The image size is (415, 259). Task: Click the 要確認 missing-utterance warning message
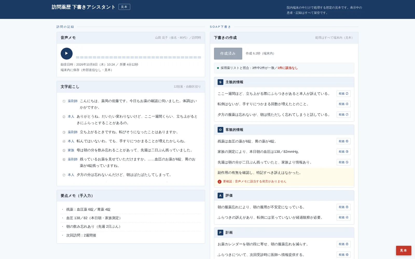(x=255, y=182)
